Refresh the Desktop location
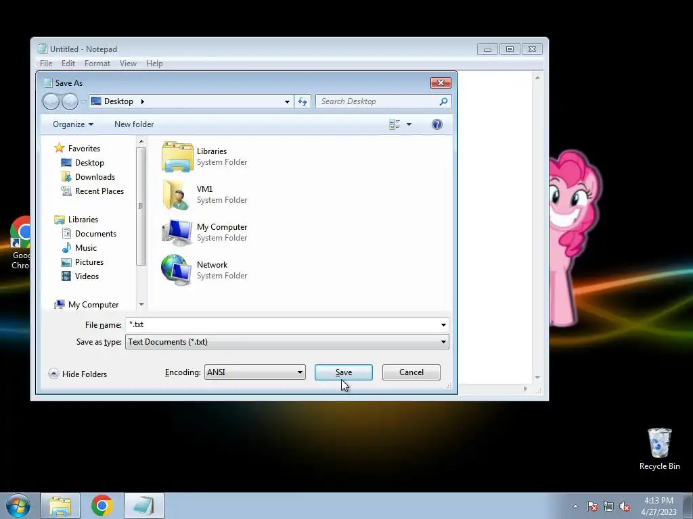Viewport: 693px width, 519px height. pyautogui.click(x=303, y=101)
